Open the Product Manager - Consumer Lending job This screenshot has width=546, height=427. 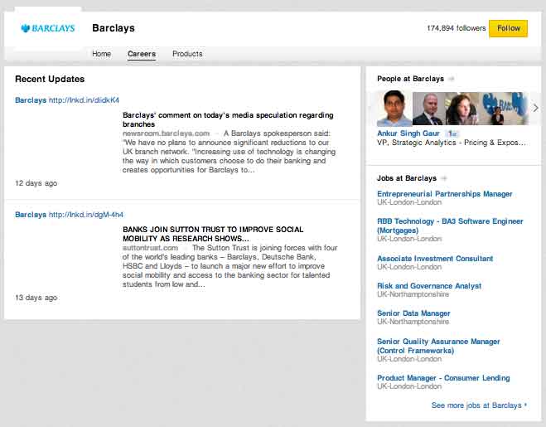443,378
